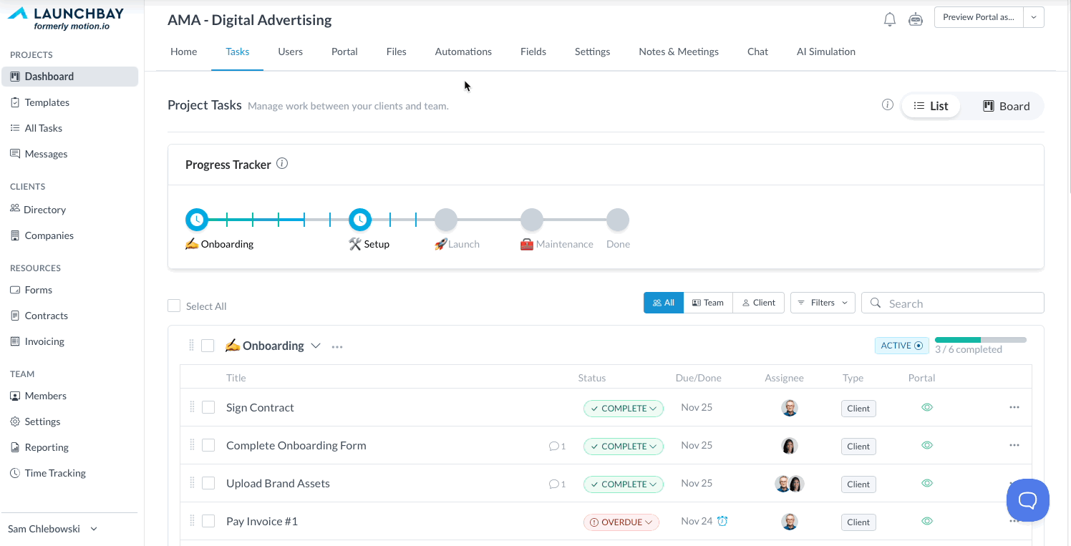The width and height of the screenshot is (1071, 546).
Task: Open the chat support bubble
Action: (x=1028, y=500)
